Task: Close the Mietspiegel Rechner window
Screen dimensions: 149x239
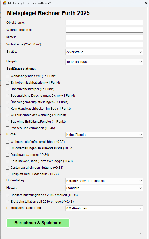Action: pos(146,3)
